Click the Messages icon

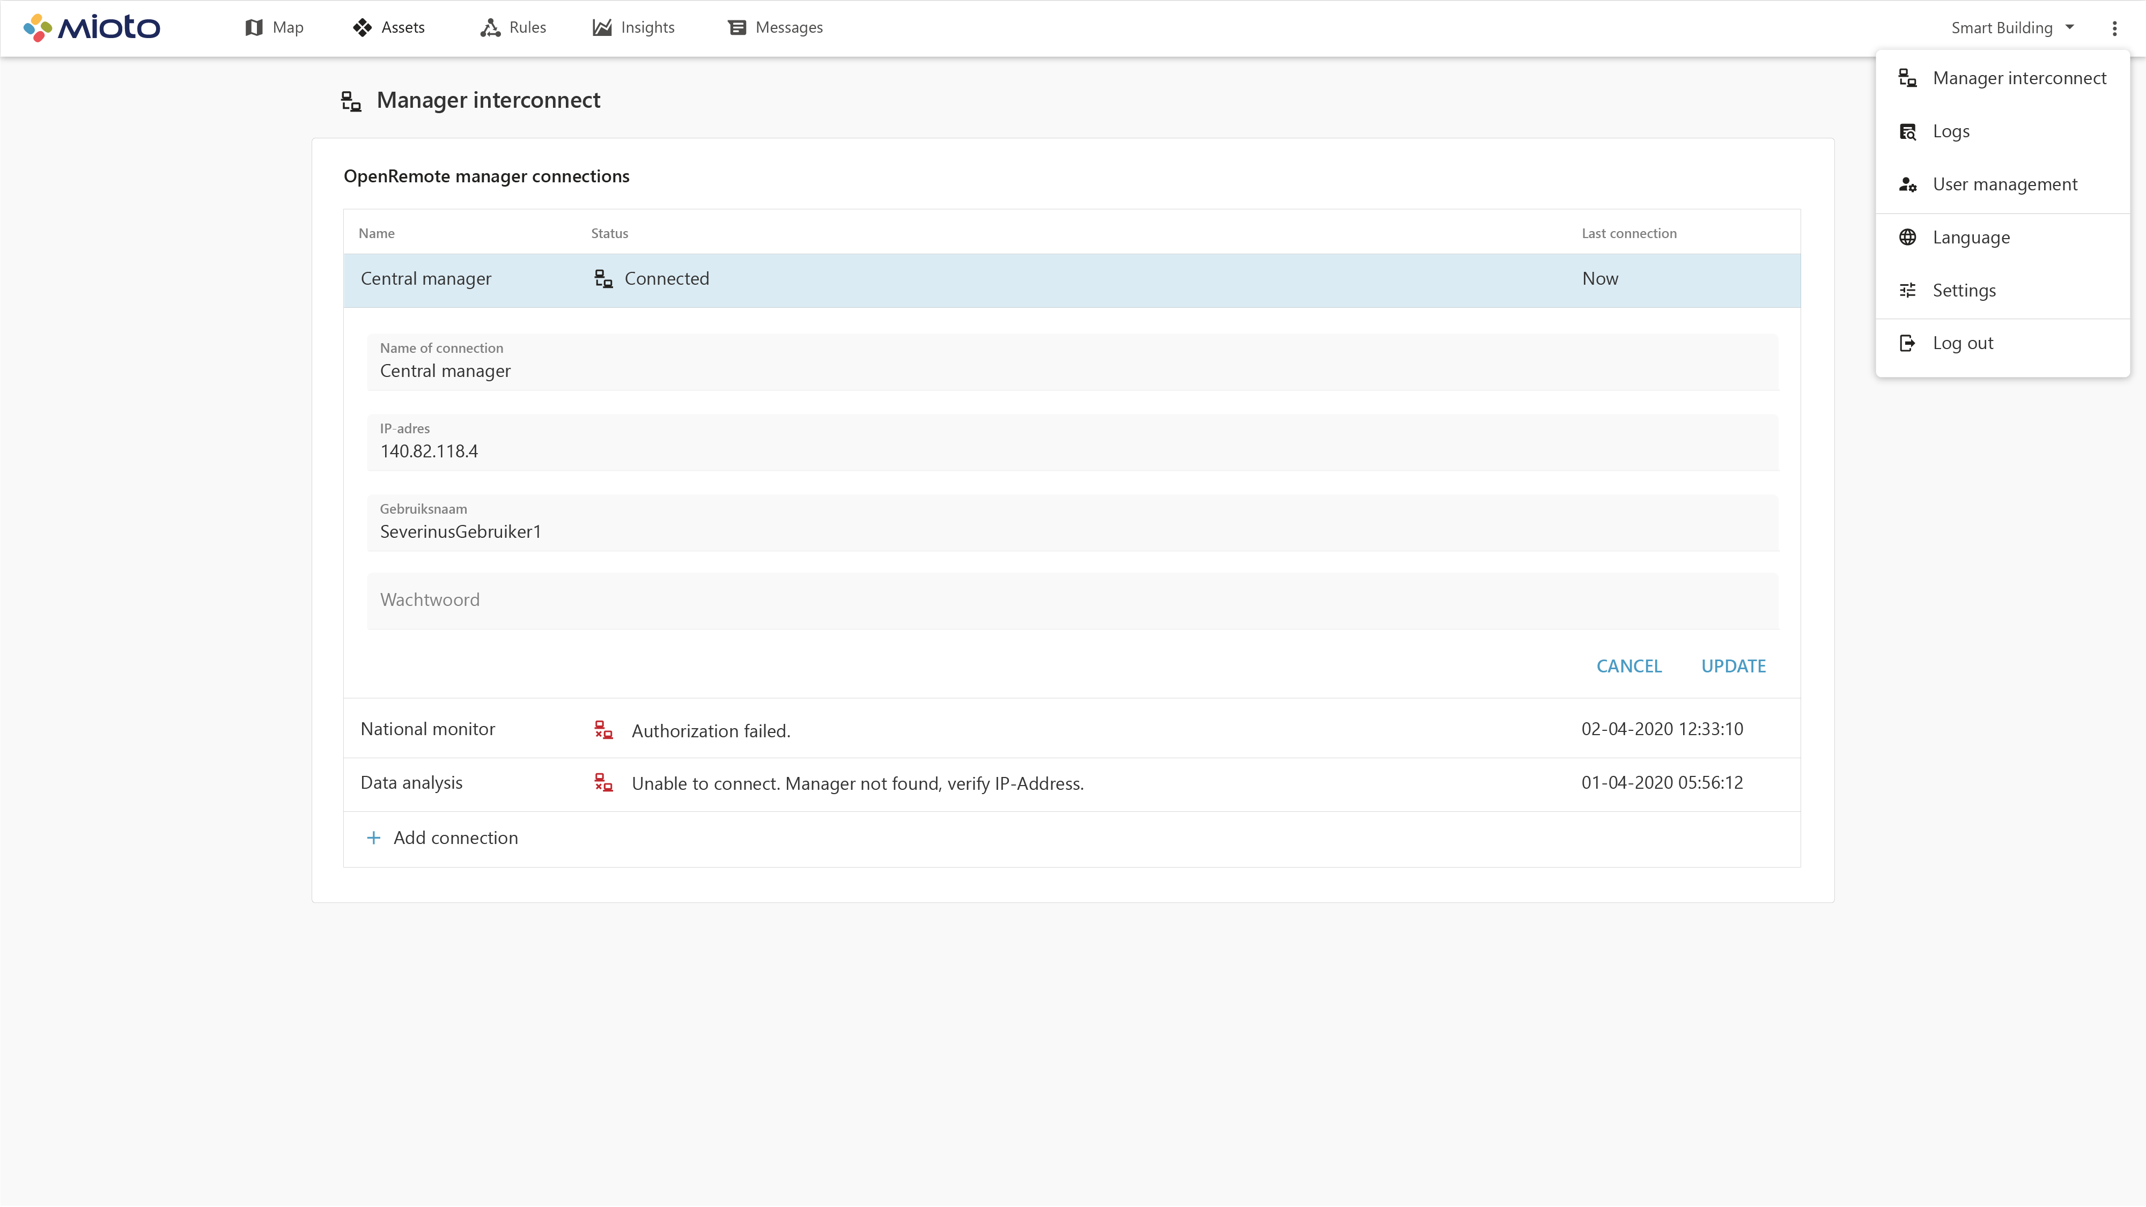(x=736, y=27)
